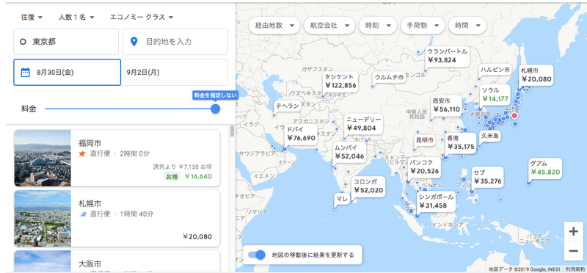Select the コロンボ ¥52,020 map label
587x273 pixels.
[x=368, y=186]
